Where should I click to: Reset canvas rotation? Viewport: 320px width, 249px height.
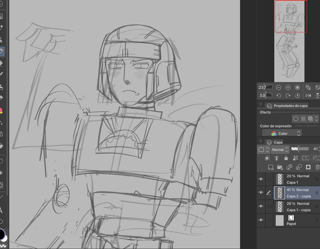coord(298,95)
